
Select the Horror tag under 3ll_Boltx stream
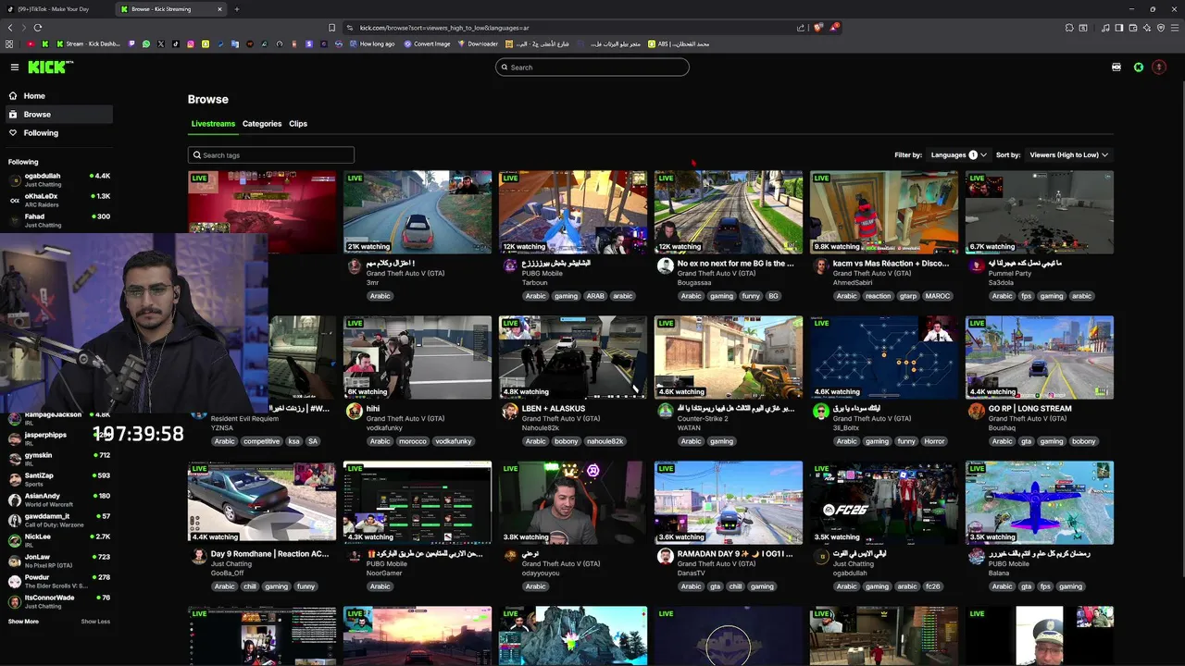[935, 441]
